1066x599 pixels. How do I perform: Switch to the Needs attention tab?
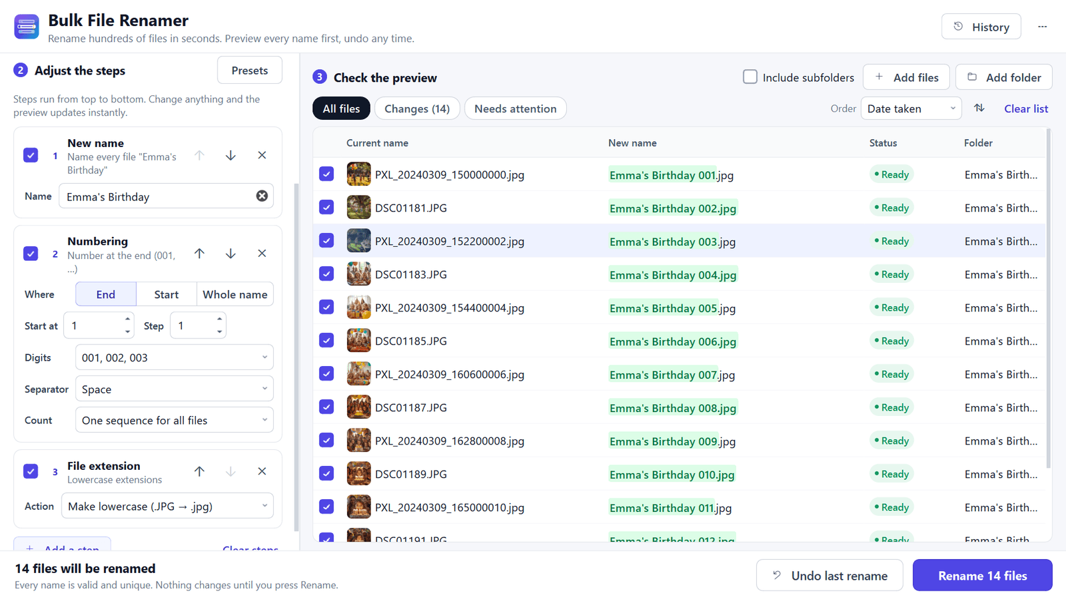[x=515, y=108]
